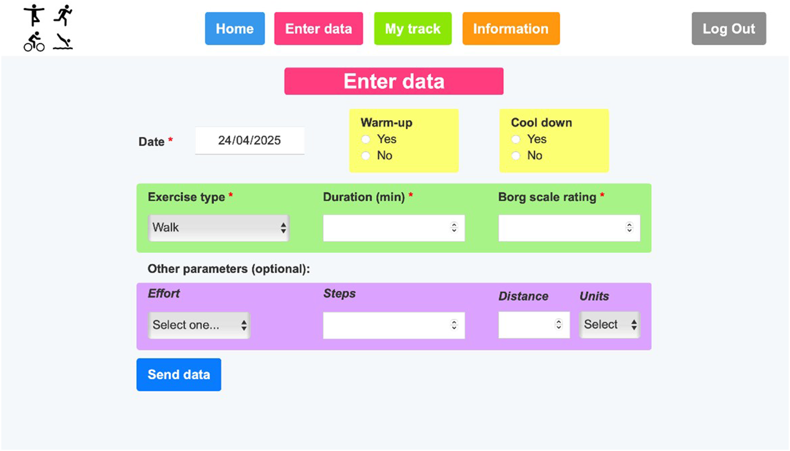The image size is (790, 451).
Task: Decrease the Distance value with its stepper
Action: [558, 328]
